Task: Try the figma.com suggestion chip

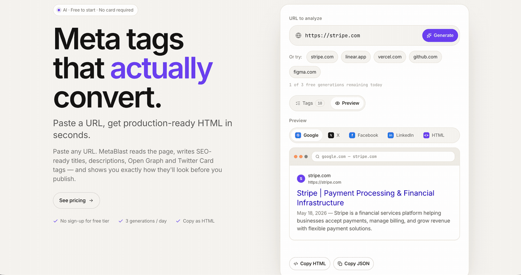Action: (305, 72)
